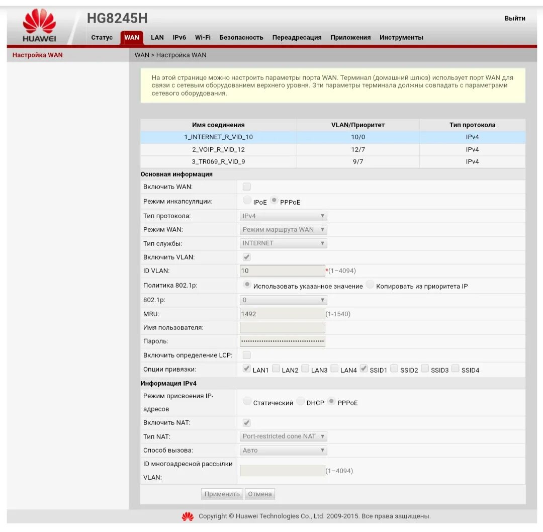Go to the Безопасность tab
Screen dimensions: 543x532
tap(241, 37)
